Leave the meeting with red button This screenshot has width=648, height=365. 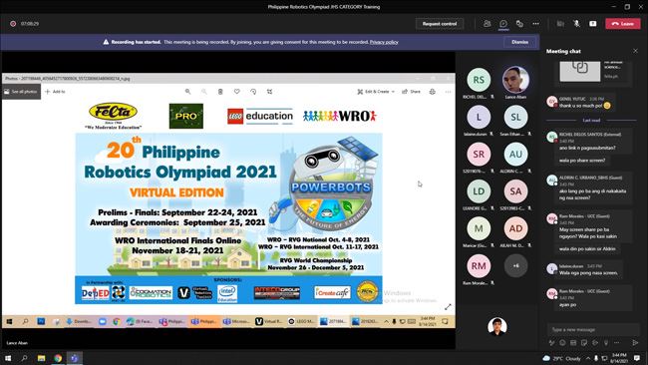(x=622, y=24)
